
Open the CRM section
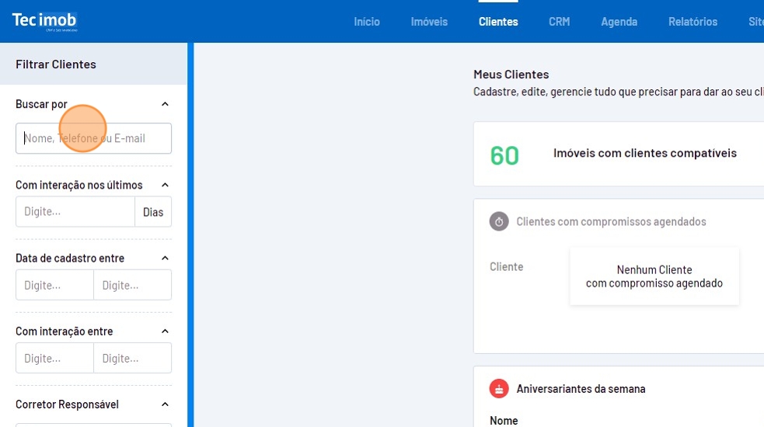pyautogui.click(x=559, y=22)
